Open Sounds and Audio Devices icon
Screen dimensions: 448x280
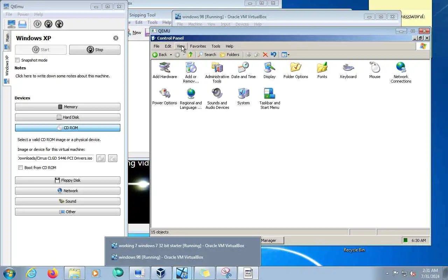217,99
